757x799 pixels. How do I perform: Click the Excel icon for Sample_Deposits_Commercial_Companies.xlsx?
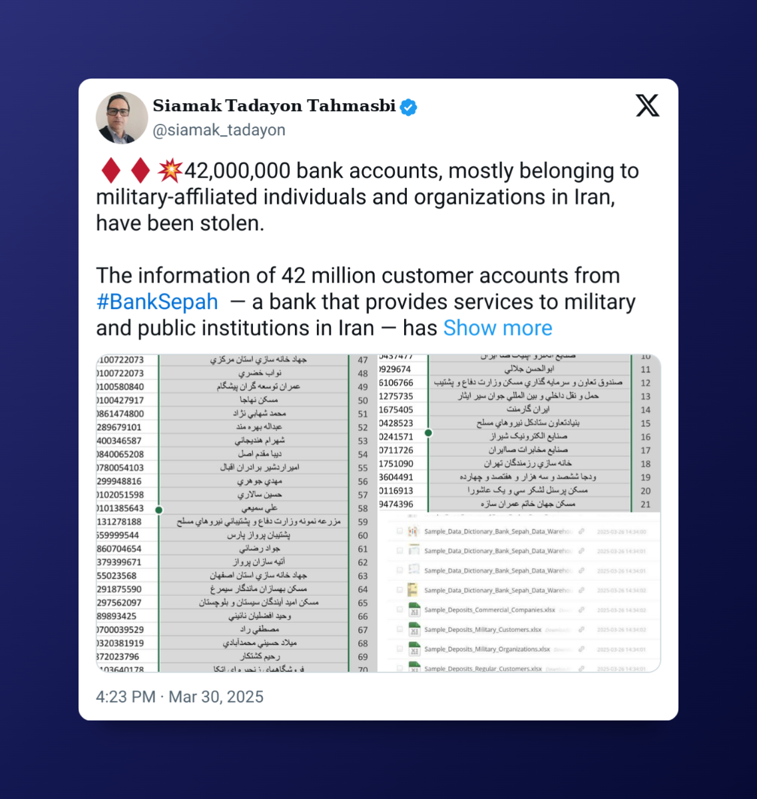pos(413,611)
